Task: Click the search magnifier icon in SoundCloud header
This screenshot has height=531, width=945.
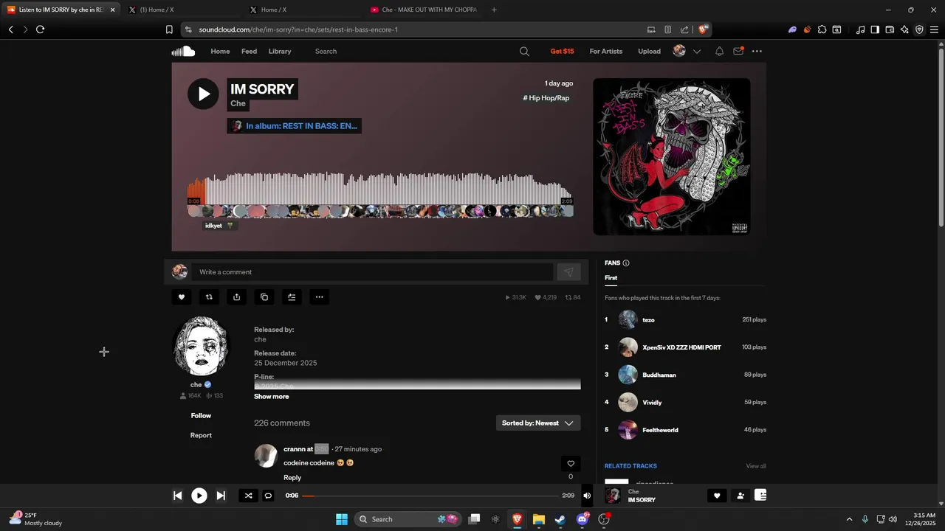Action: coord(524,52)
